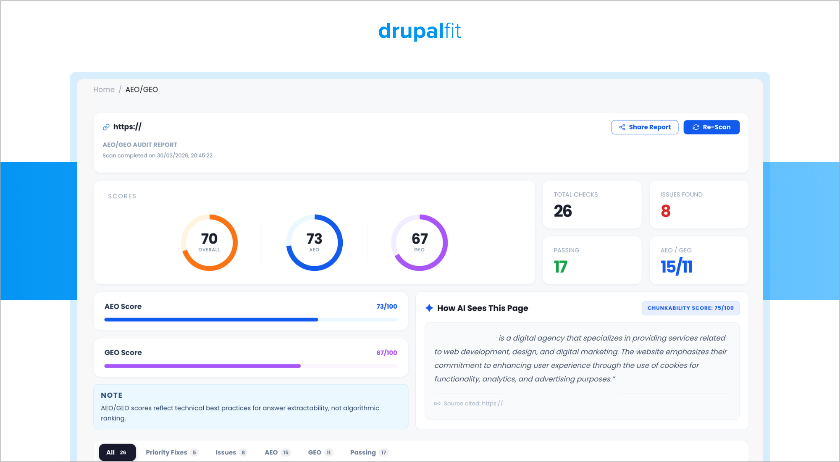
Task: Click the GEO Score progress bar
Action: point(251,366)
